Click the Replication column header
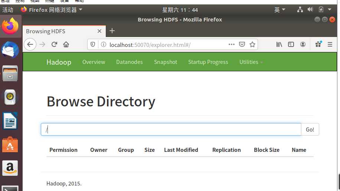Screen dimensions: 340x191 point(226,150)
